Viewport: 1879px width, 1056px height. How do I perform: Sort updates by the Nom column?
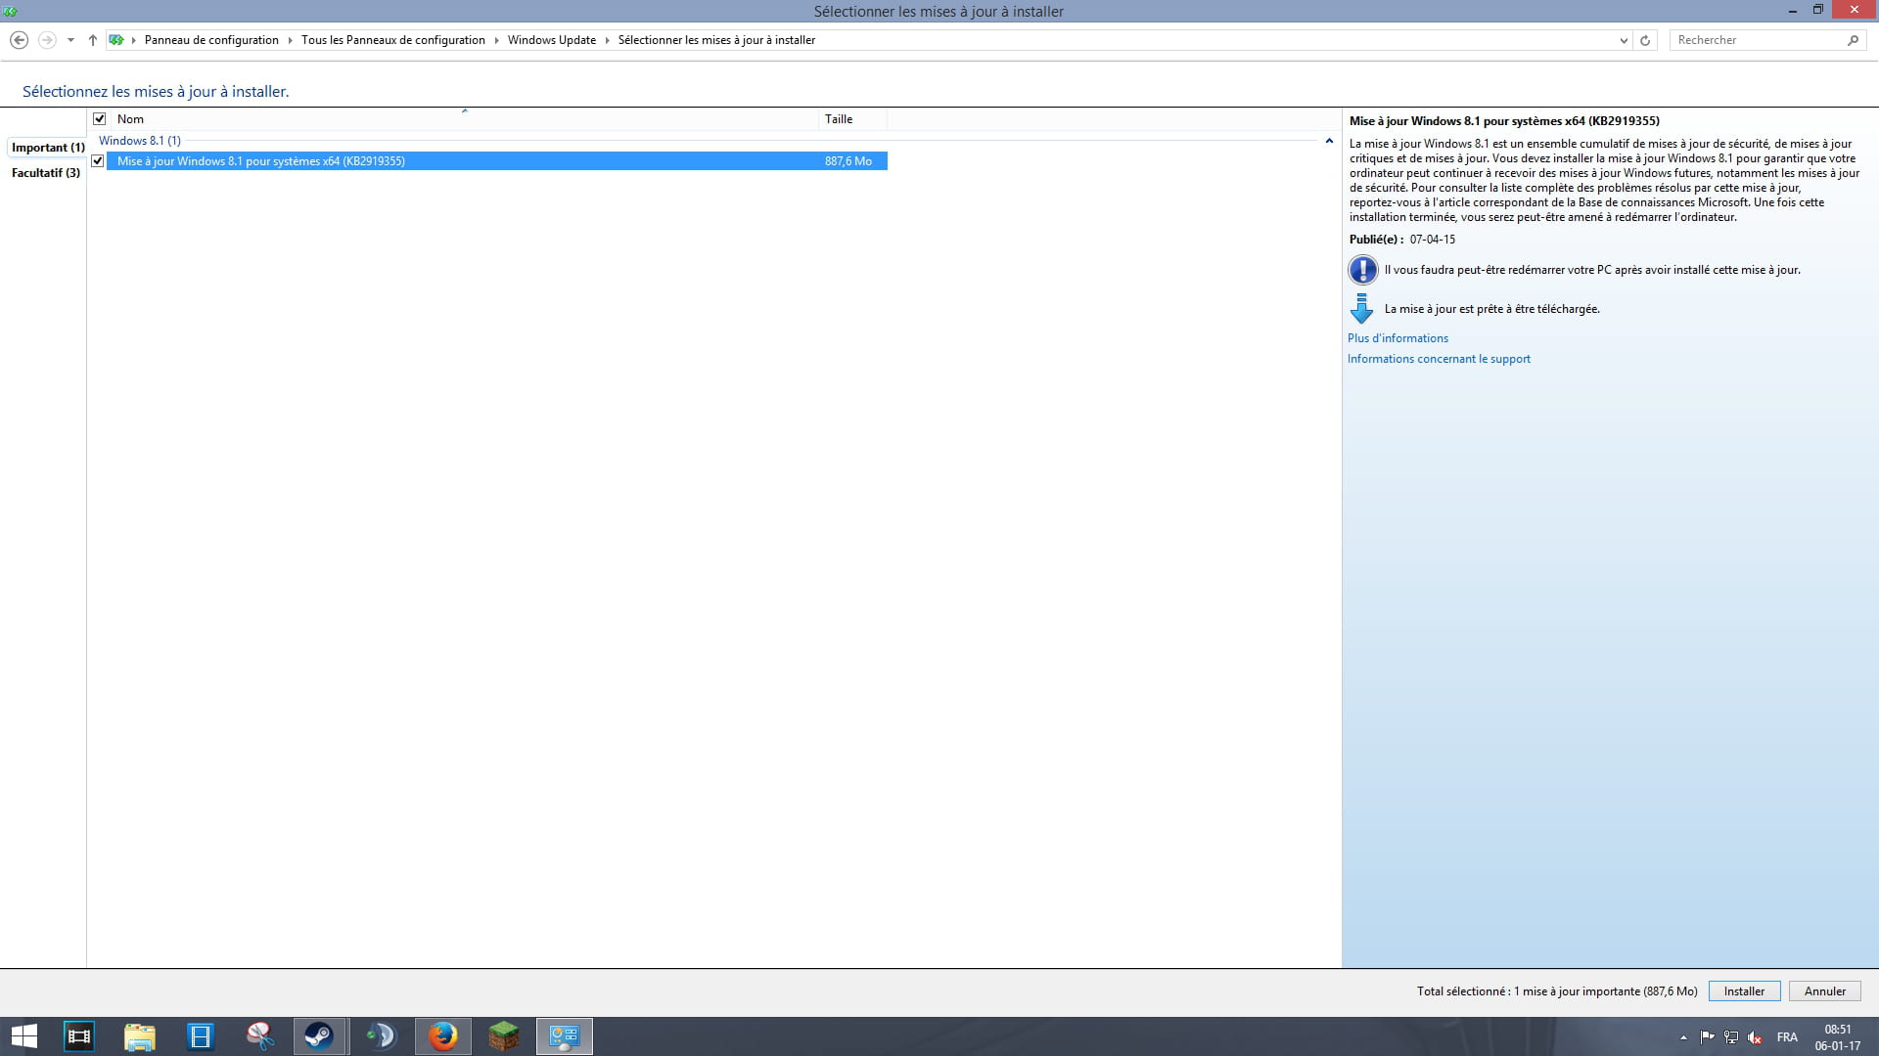(464, 119)
